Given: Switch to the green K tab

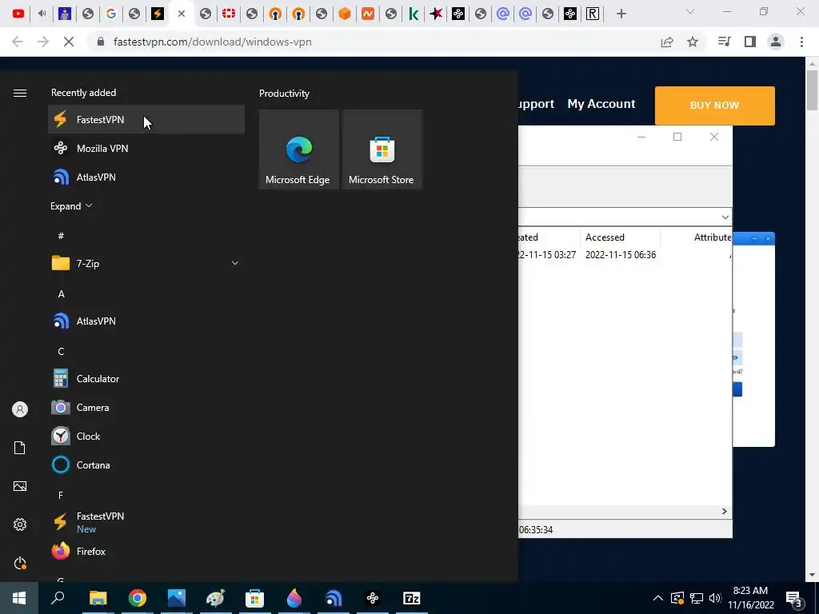Looking at the screenshot, I should [x=413, y=14].
